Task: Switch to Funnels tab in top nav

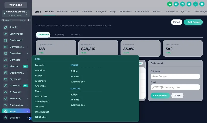Action: 49,11
